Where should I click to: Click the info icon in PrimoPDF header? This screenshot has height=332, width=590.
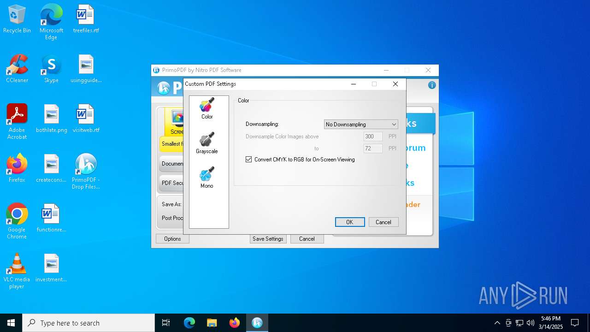coord(432,85)
